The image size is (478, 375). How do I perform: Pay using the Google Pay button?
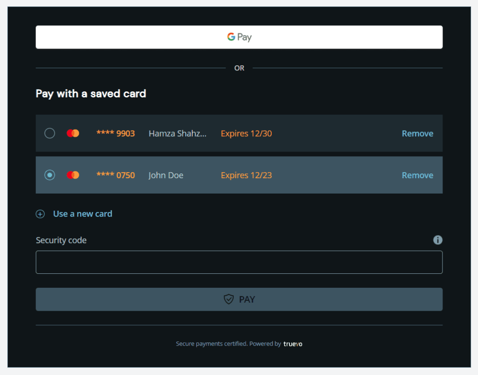tap(239, 37)
